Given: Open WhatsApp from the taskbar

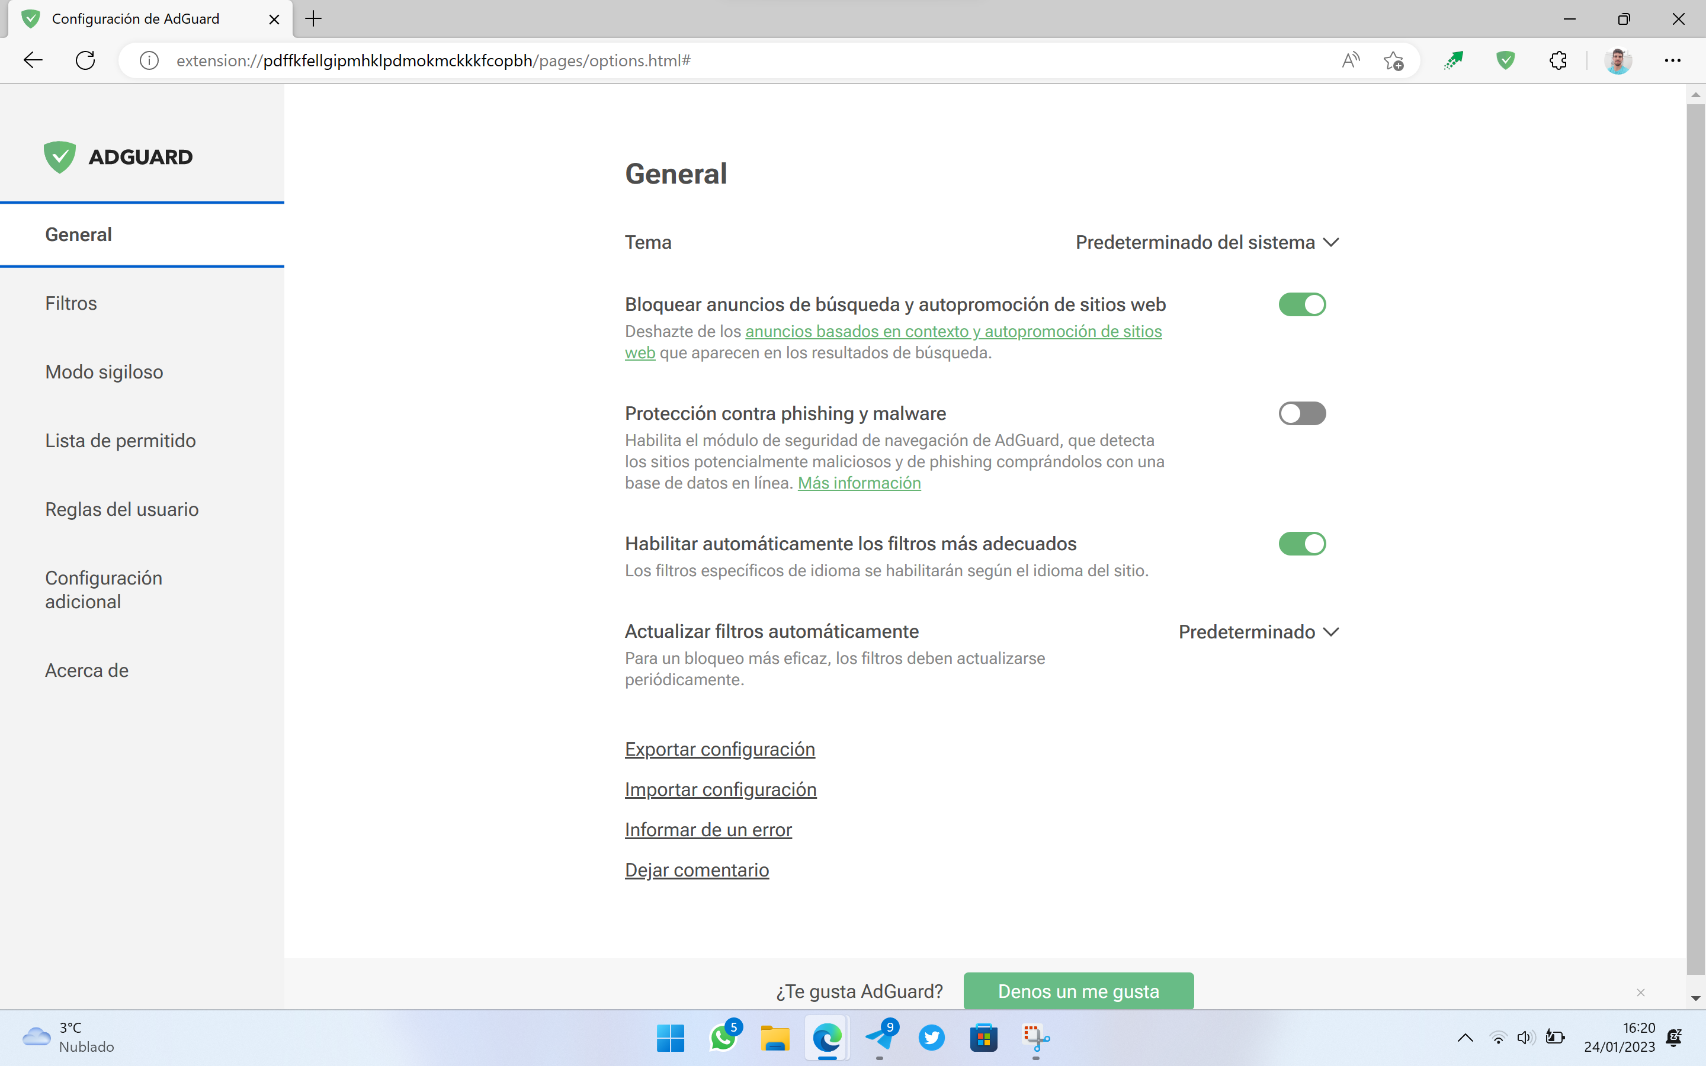Looking at the screenshot, I should point(723,1038).
